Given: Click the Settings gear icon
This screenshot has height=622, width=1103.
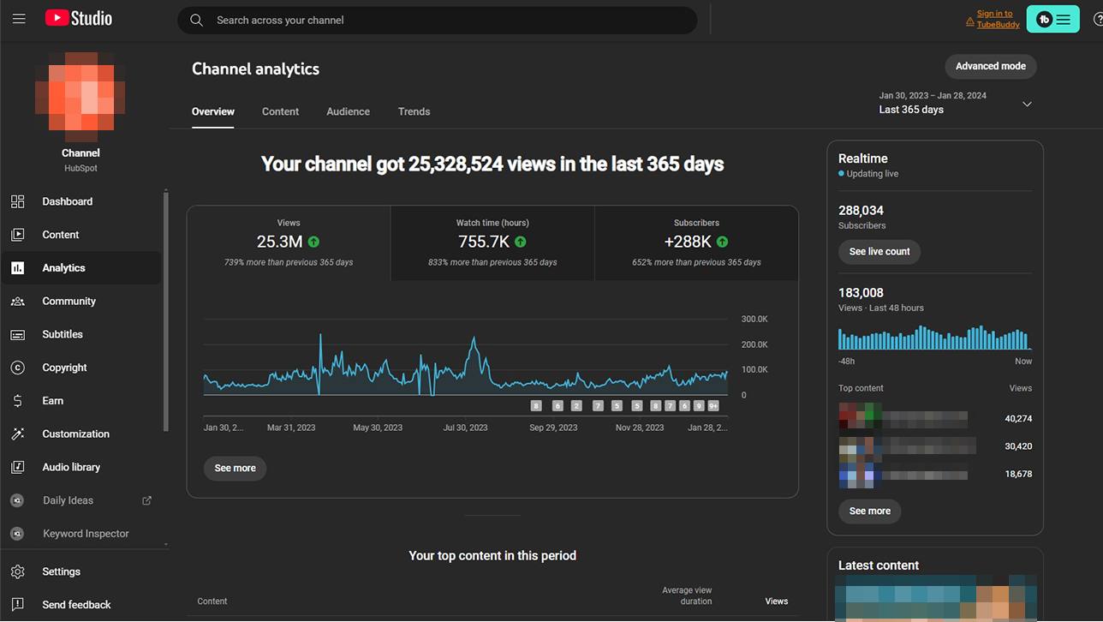Looking at the screenshot, I should (x=17, y=571).
